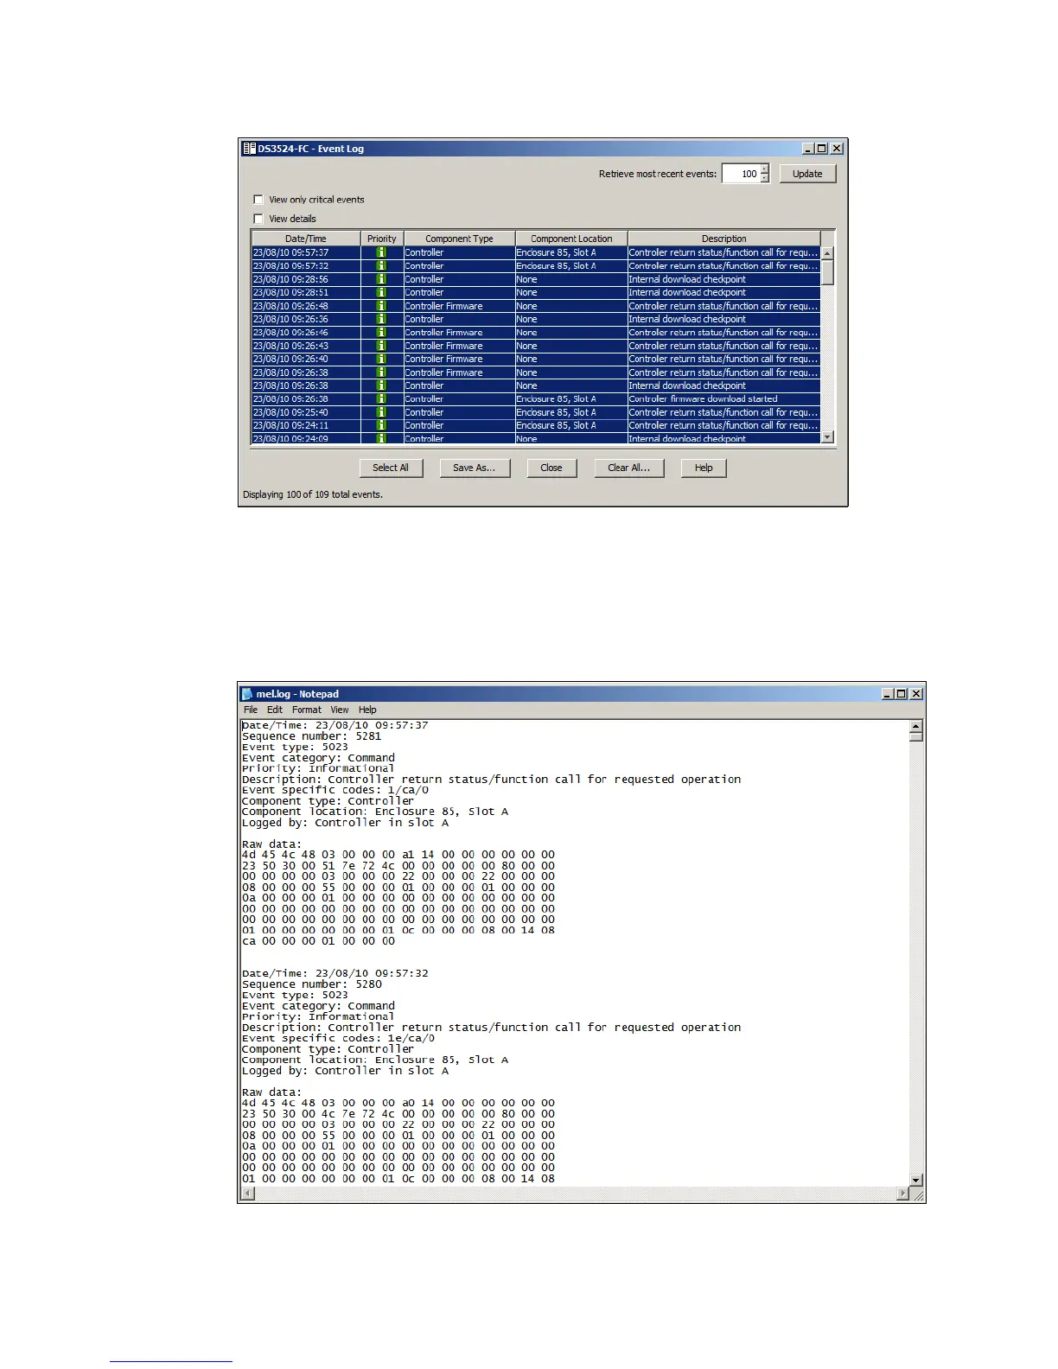Image resolution: width=1058 pixels, height=1369 pixels.
Task: Click the Update button in Event Log
Action: coord(807,174)
